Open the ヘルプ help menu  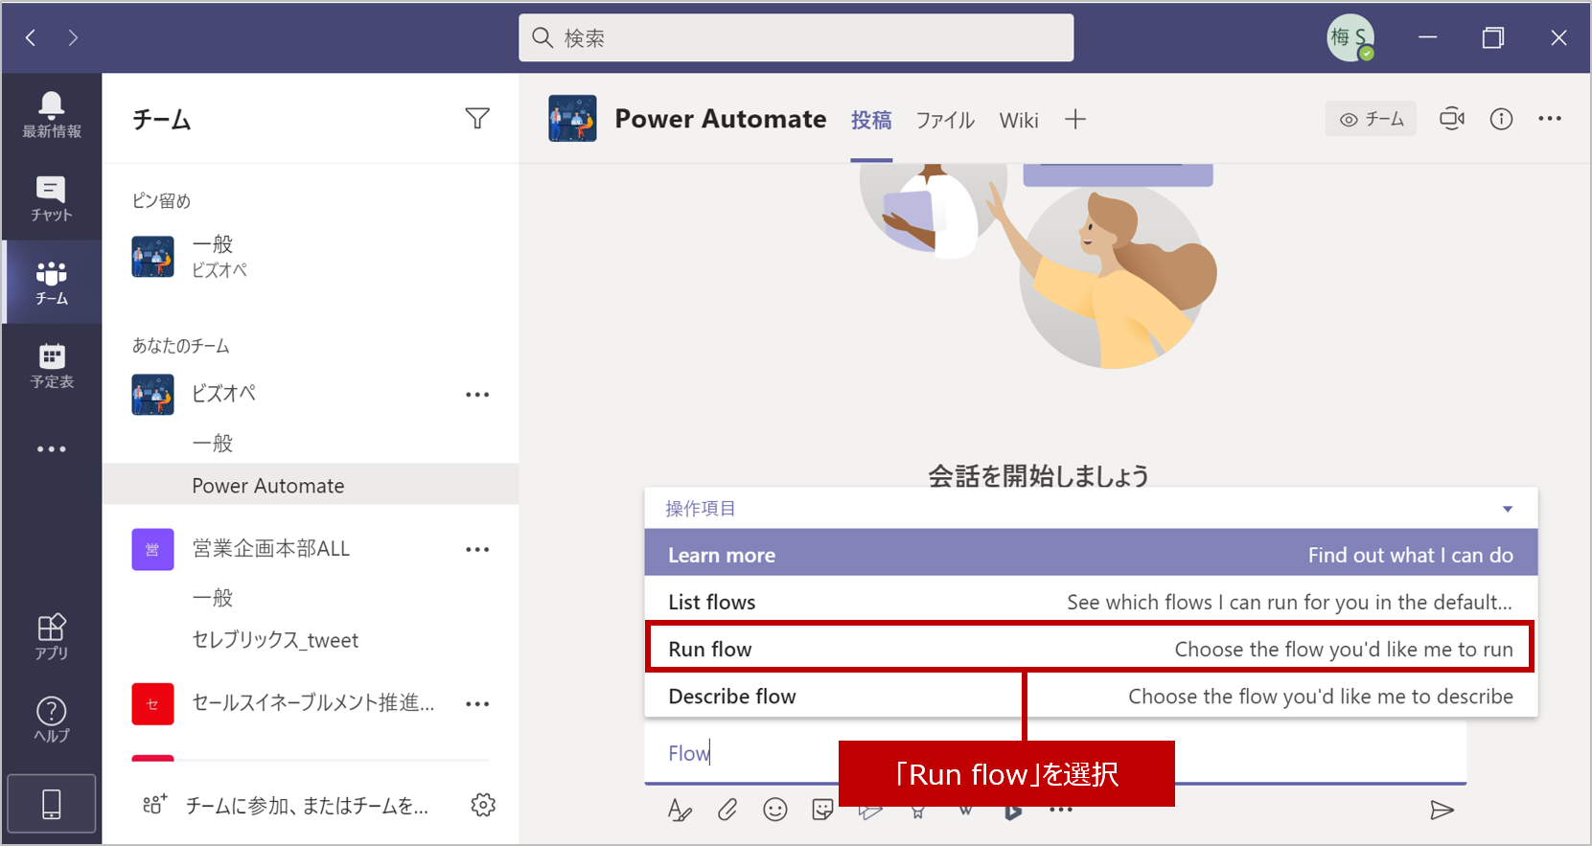52,720
